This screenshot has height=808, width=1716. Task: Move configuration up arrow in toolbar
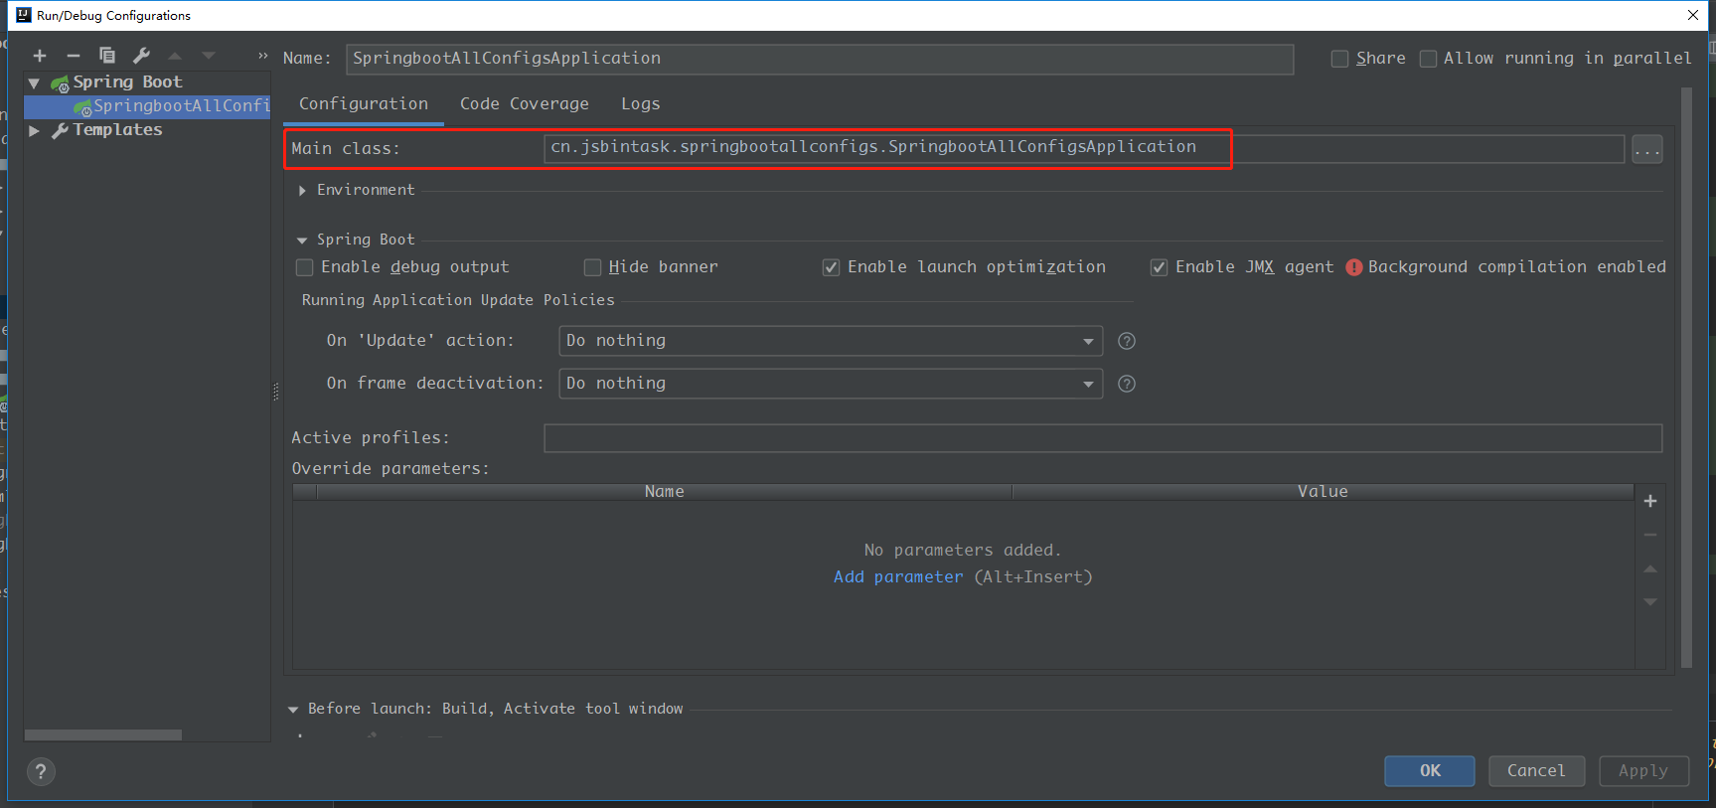pyautogui.click(x=175, y=56)
